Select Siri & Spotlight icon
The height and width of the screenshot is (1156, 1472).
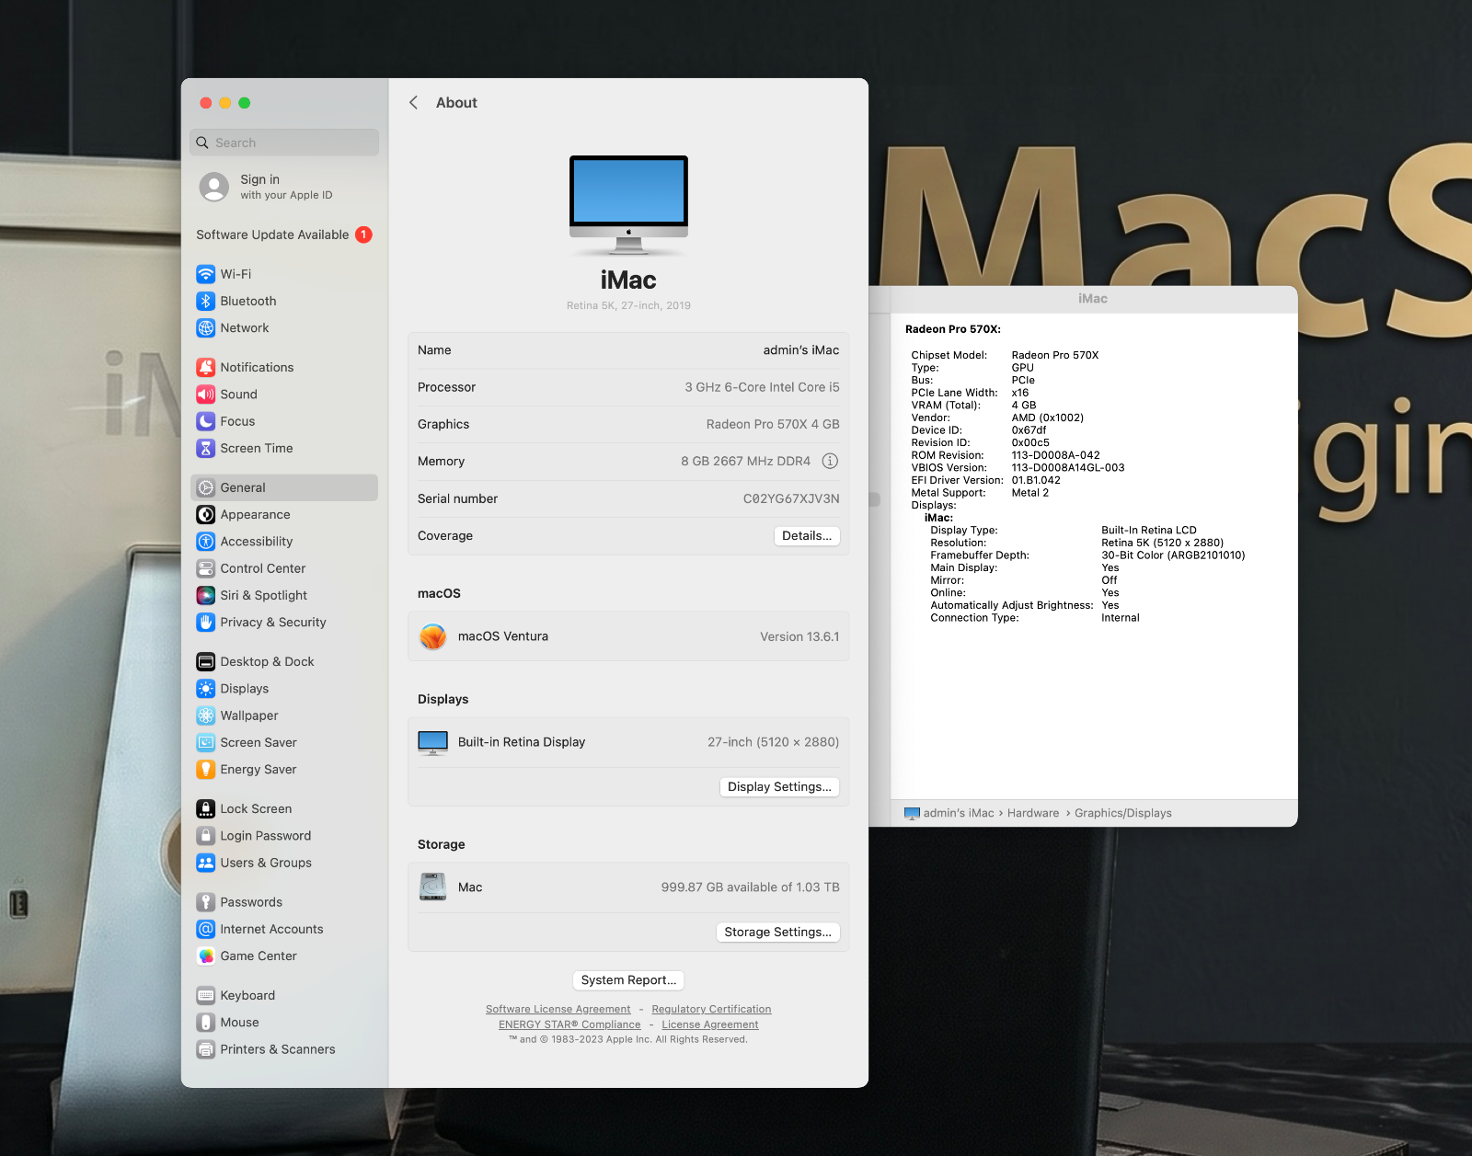pyautogui.click(x=206, y=595)
